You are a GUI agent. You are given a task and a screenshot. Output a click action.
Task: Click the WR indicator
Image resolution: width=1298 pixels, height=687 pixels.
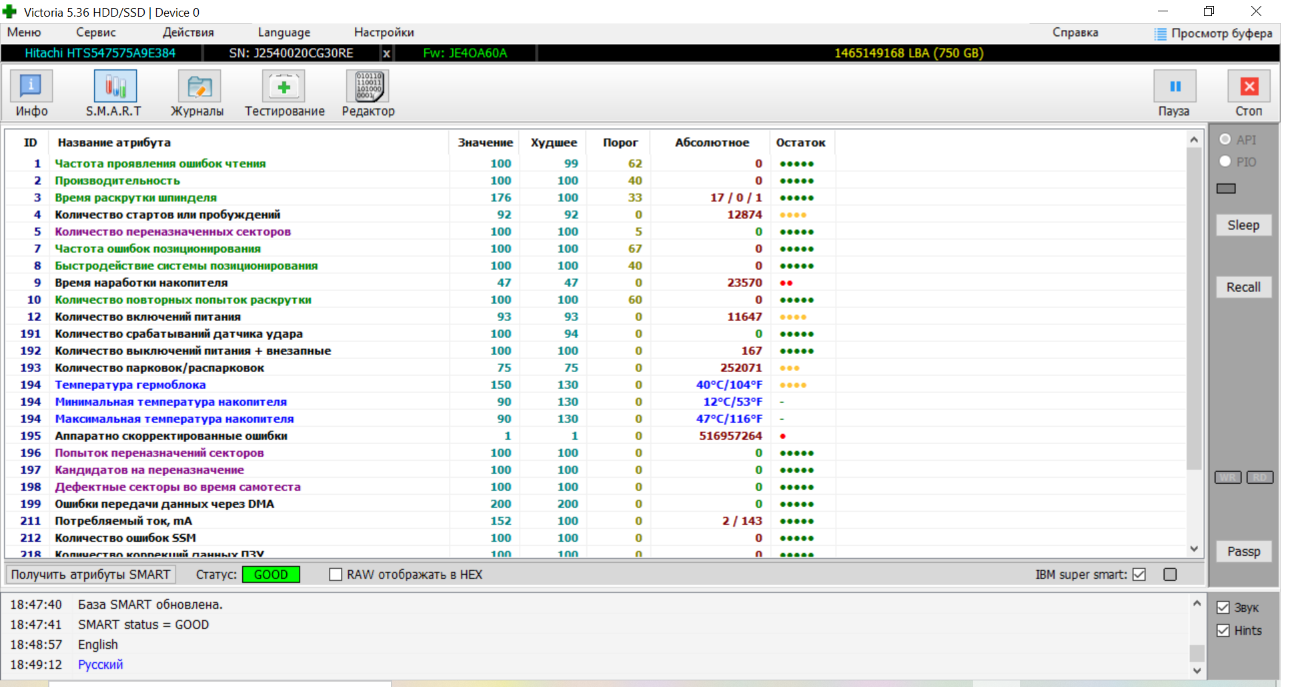coord(1228,477)
